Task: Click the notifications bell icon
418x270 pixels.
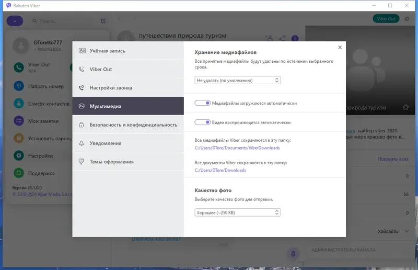Action: 82,143
